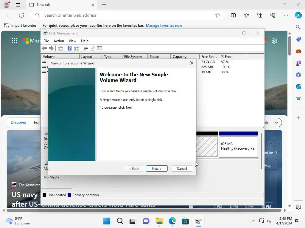Sort by the Layout column header
Viewport: 305px width, 228px height.
click(91, 57)
